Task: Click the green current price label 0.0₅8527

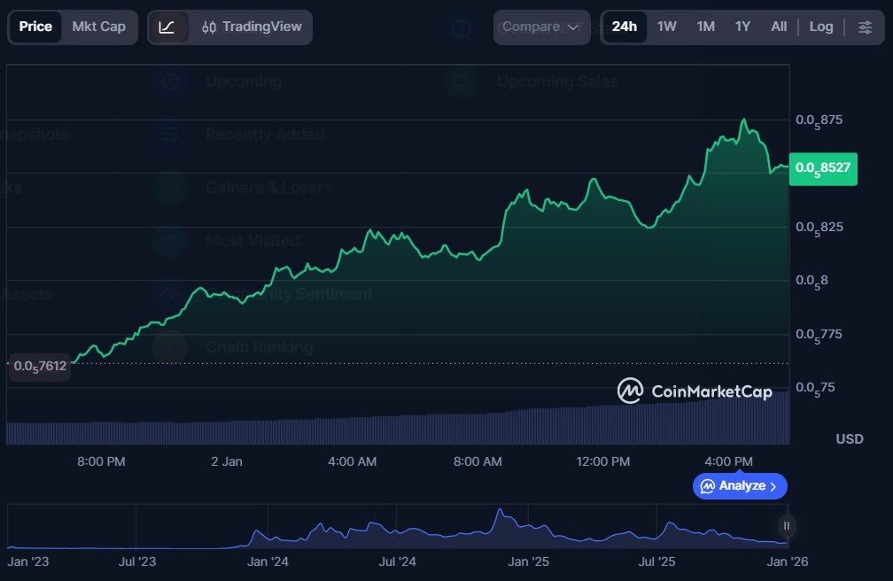Action: pos(823,167)
